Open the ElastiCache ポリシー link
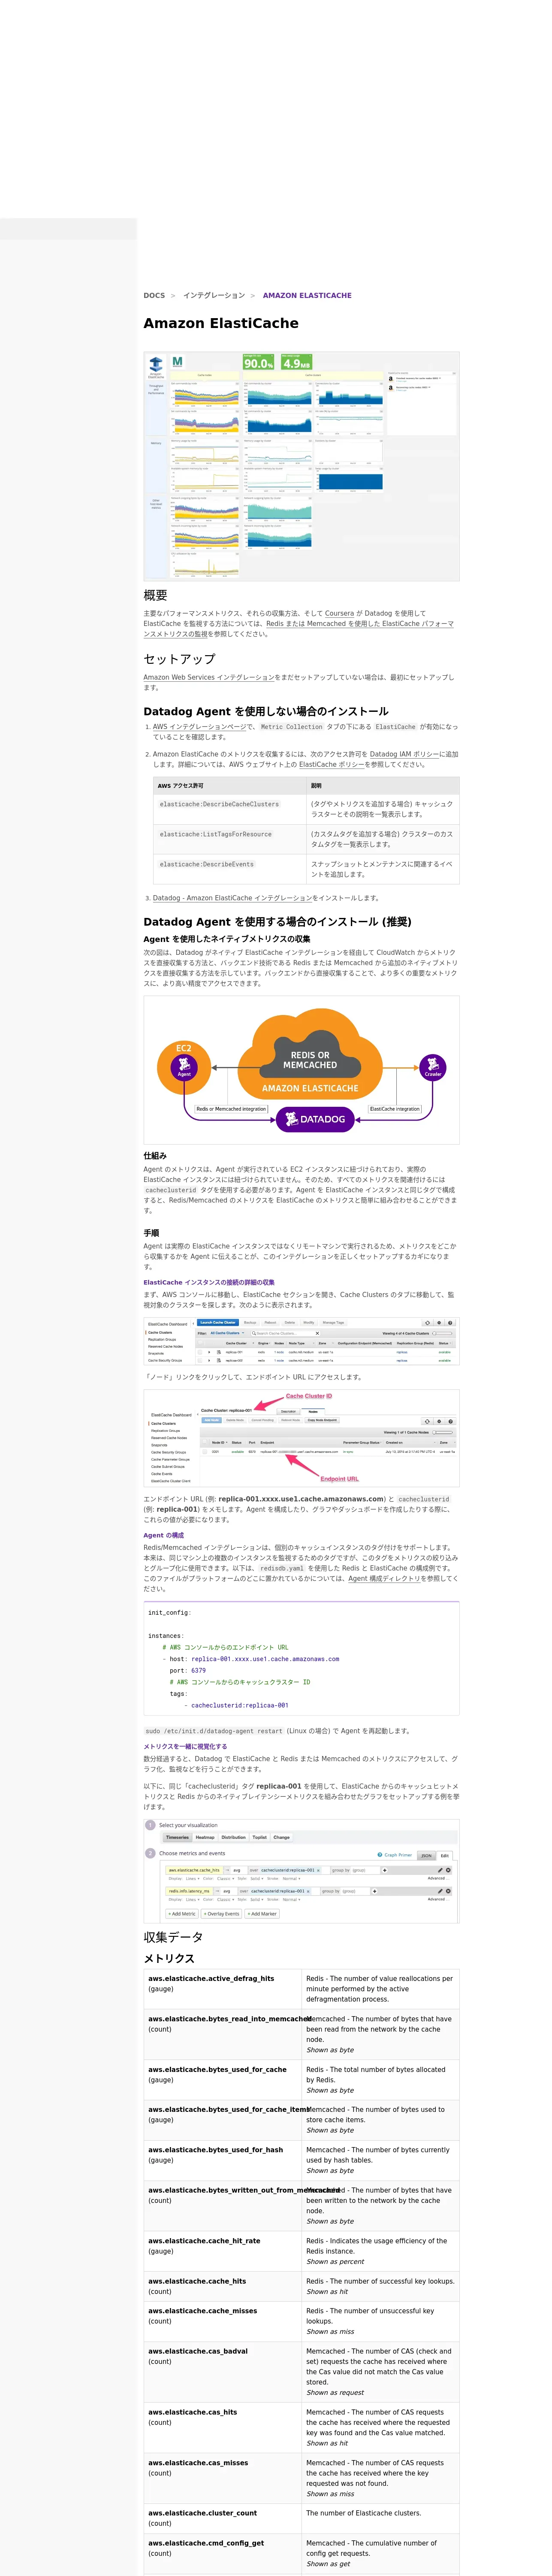 coord(332,764)
